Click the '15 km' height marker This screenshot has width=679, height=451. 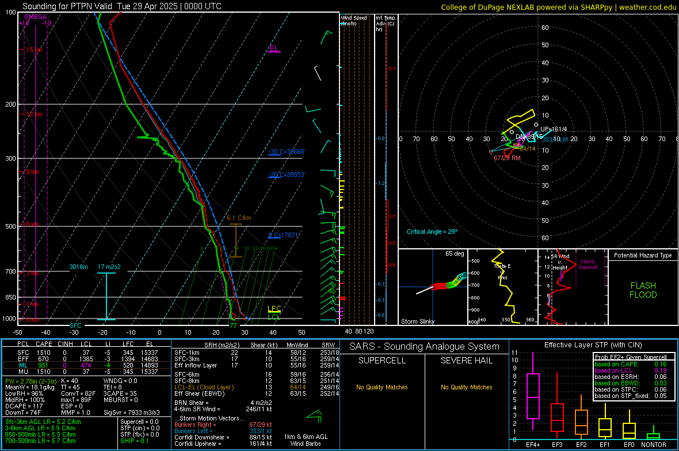point(34,50)
